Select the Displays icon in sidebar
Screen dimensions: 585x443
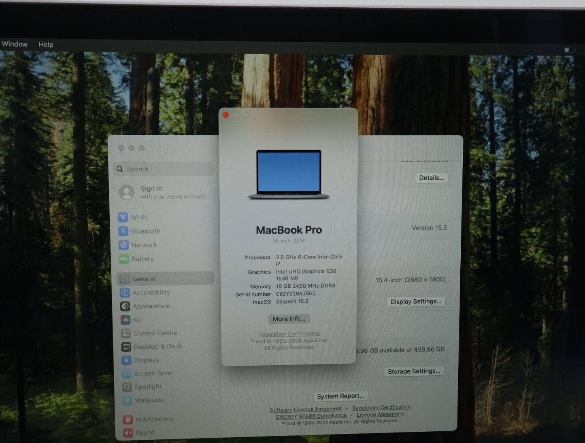(x=127, y=360)
